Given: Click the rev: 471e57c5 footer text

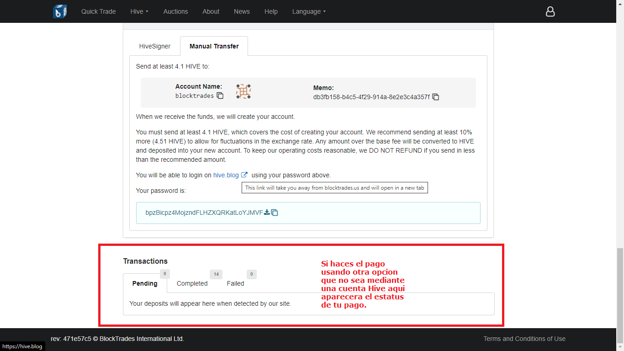Looking at the screenshot, I should [x=117, y=339].
